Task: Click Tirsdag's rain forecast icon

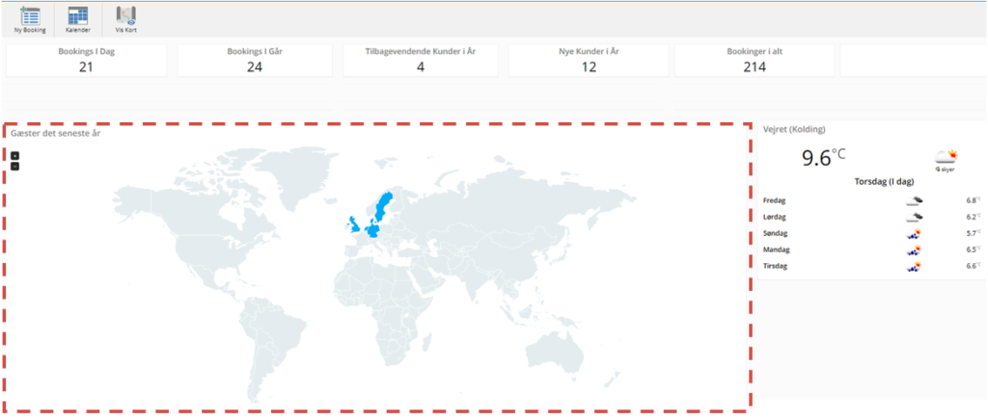Action: pyautogui.click(x=914, y=266)
